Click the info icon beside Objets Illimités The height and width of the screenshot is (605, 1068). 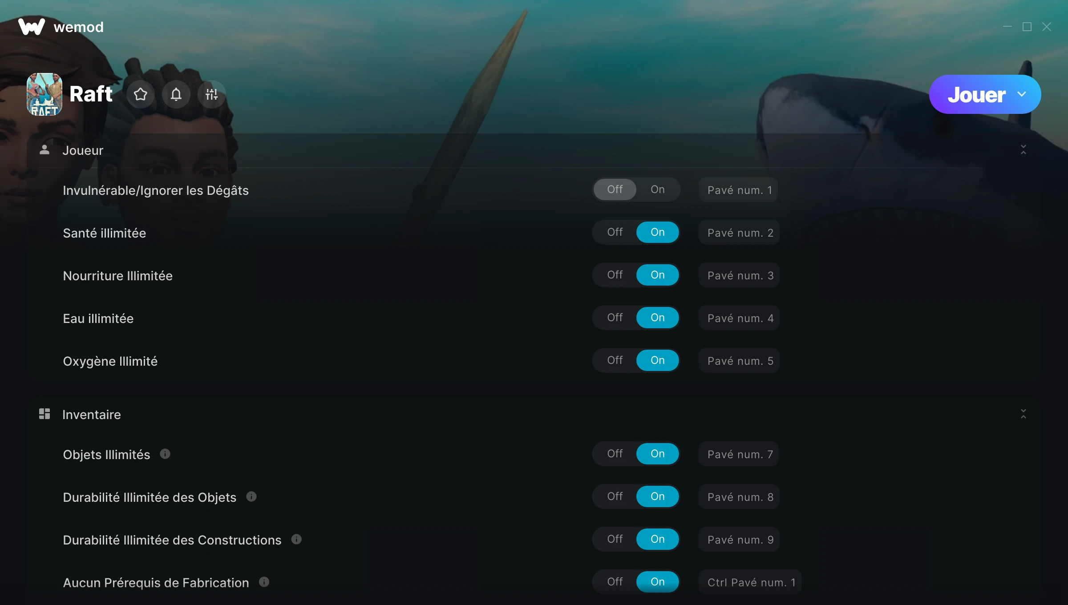click(x=165, y=454)
